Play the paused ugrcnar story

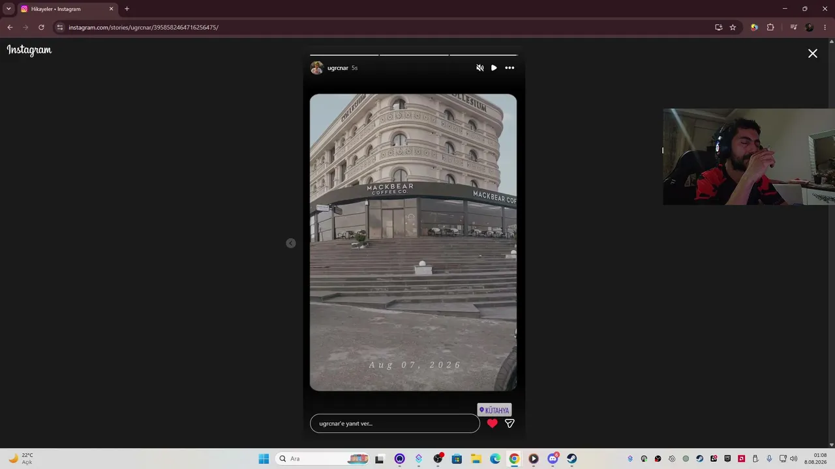coord(494,68)
